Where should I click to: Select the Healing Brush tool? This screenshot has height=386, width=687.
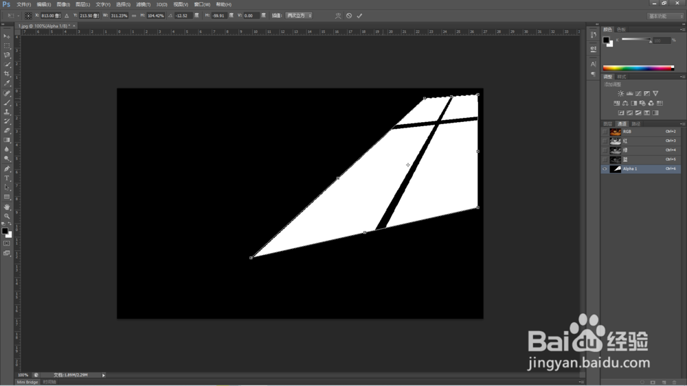pyautogui.click(x=7, y=93)
